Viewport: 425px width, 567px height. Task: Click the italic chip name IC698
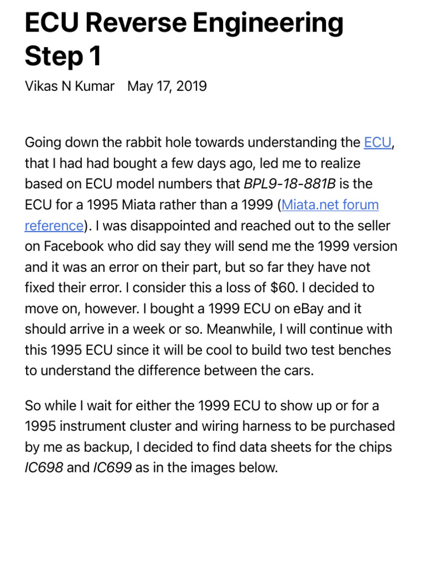[44, 468]
